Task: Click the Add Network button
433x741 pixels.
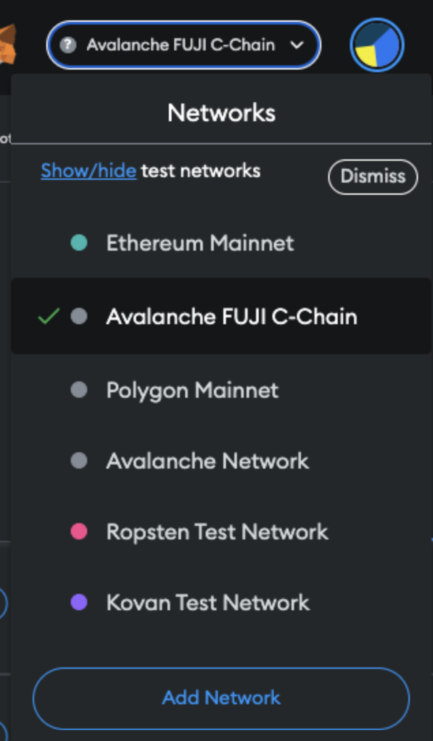Action: coord(221,698)
